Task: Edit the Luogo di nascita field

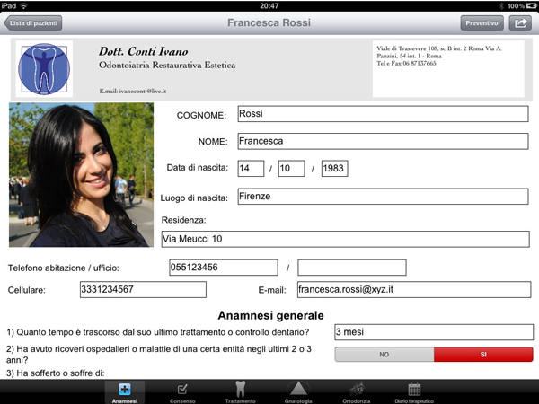Action: click(382, 197)
